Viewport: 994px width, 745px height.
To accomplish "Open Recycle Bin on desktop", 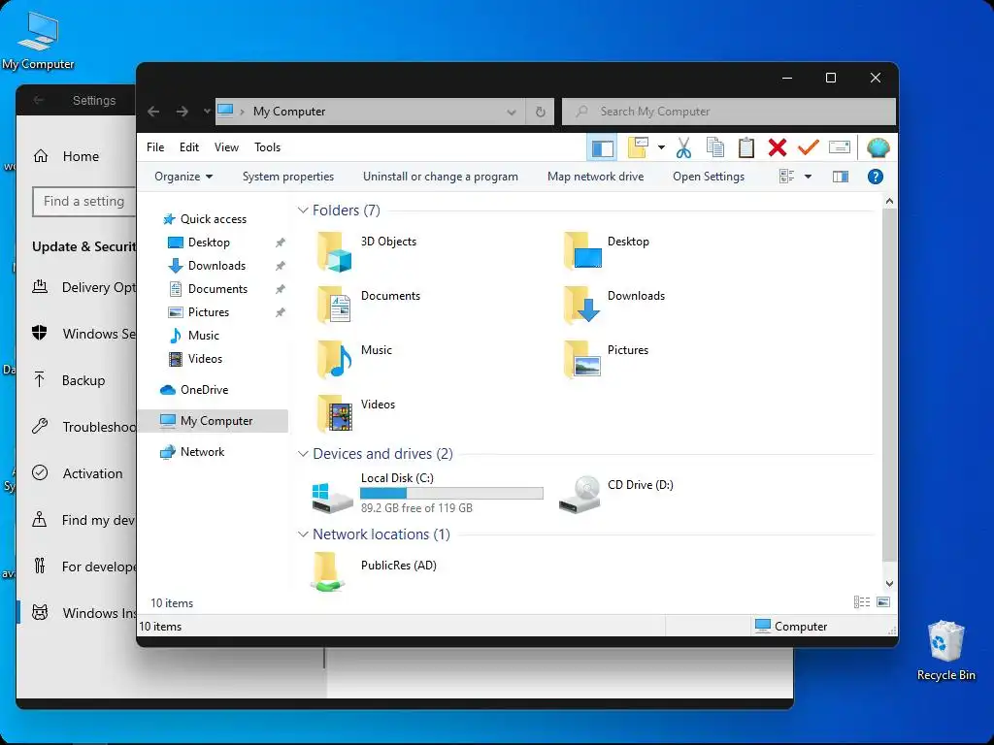I will pos(945,651).
